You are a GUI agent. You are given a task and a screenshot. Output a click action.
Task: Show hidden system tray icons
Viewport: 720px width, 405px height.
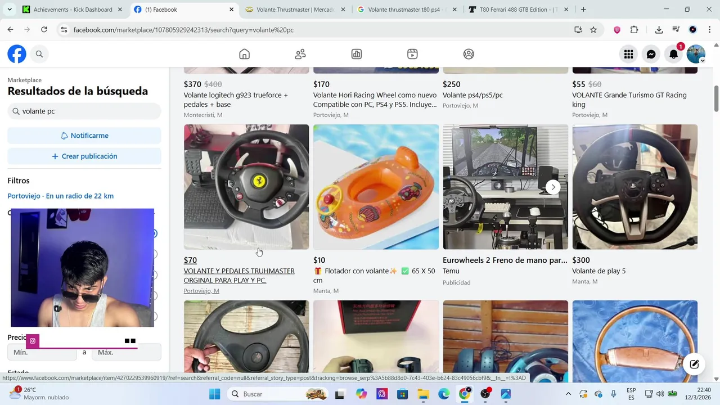coord(568,394)
